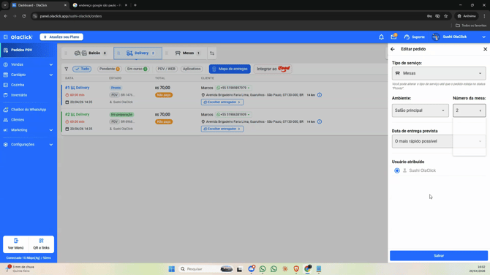Open tab settings sliders icon
Screen dimensions: 490x275
[x=212, y=53]
